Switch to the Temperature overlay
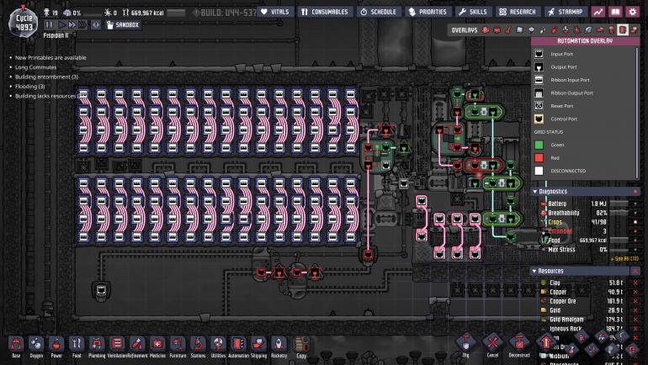The width and height of the screenshot is (648, 365). point(508,29)
